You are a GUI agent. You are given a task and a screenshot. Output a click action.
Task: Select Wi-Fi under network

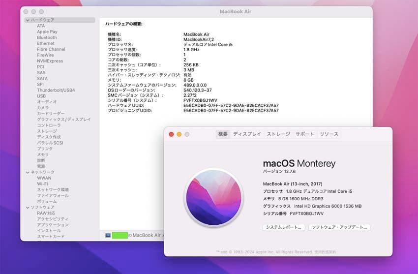point(42,184)
